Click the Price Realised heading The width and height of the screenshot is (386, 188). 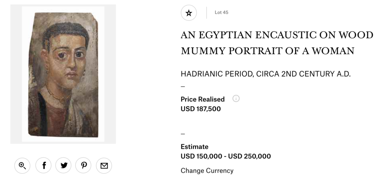point(202,99)
